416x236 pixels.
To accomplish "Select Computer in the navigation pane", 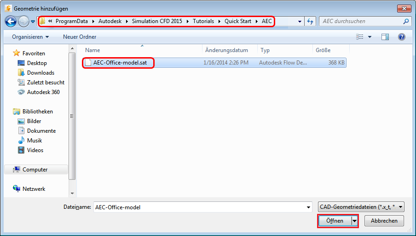I will [35, 170].
